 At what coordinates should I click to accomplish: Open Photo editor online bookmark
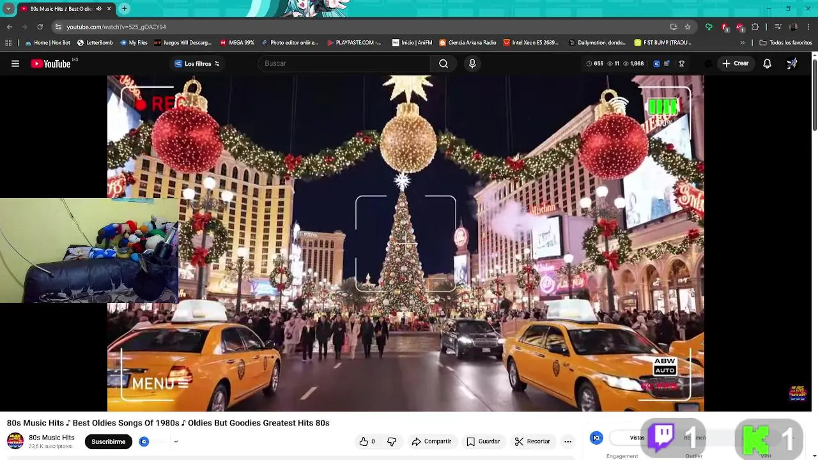coord(289,43)
